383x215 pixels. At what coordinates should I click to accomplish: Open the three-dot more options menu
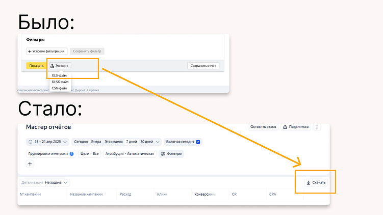317,127
